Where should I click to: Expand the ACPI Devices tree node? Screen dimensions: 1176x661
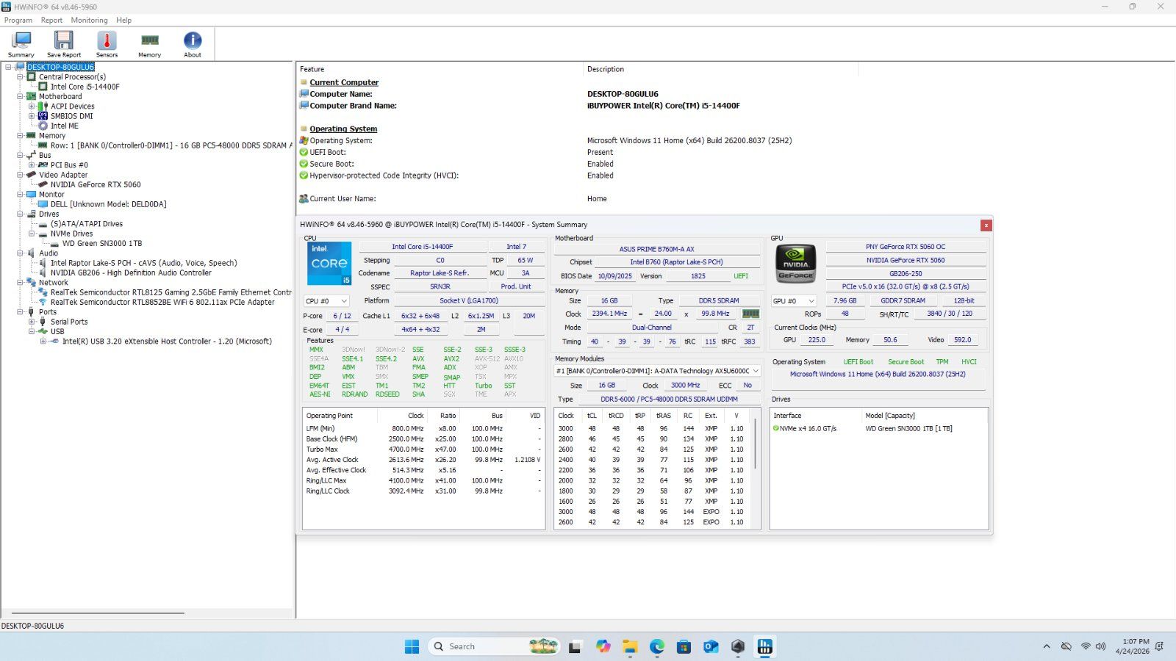32,106
